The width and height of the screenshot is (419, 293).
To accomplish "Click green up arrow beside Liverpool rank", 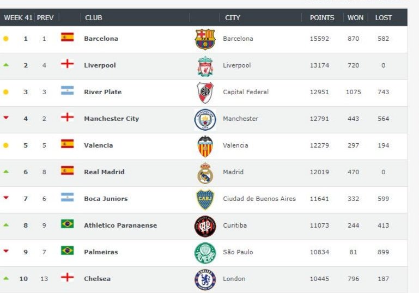I will click(6, 65).
